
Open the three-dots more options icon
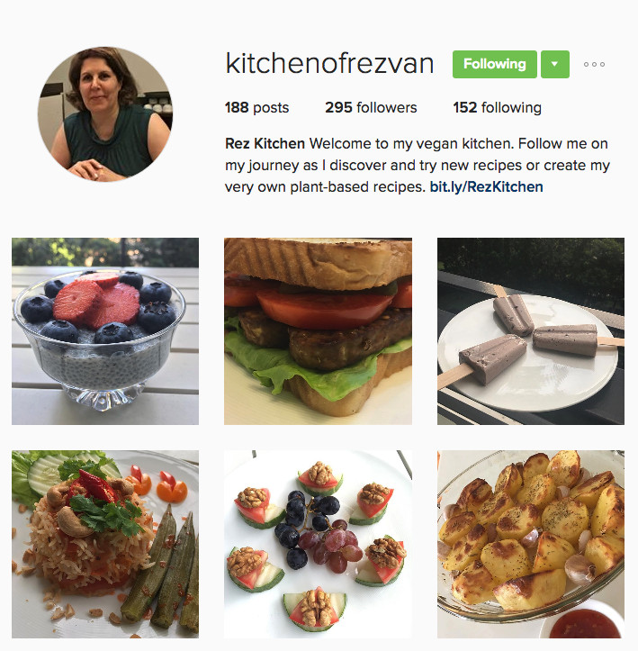click(594, 64)
